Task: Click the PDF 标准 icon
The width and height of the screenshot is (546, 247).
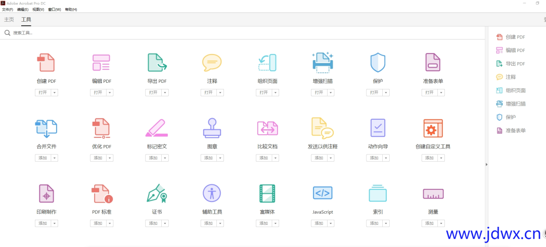Action: (102, 194)
